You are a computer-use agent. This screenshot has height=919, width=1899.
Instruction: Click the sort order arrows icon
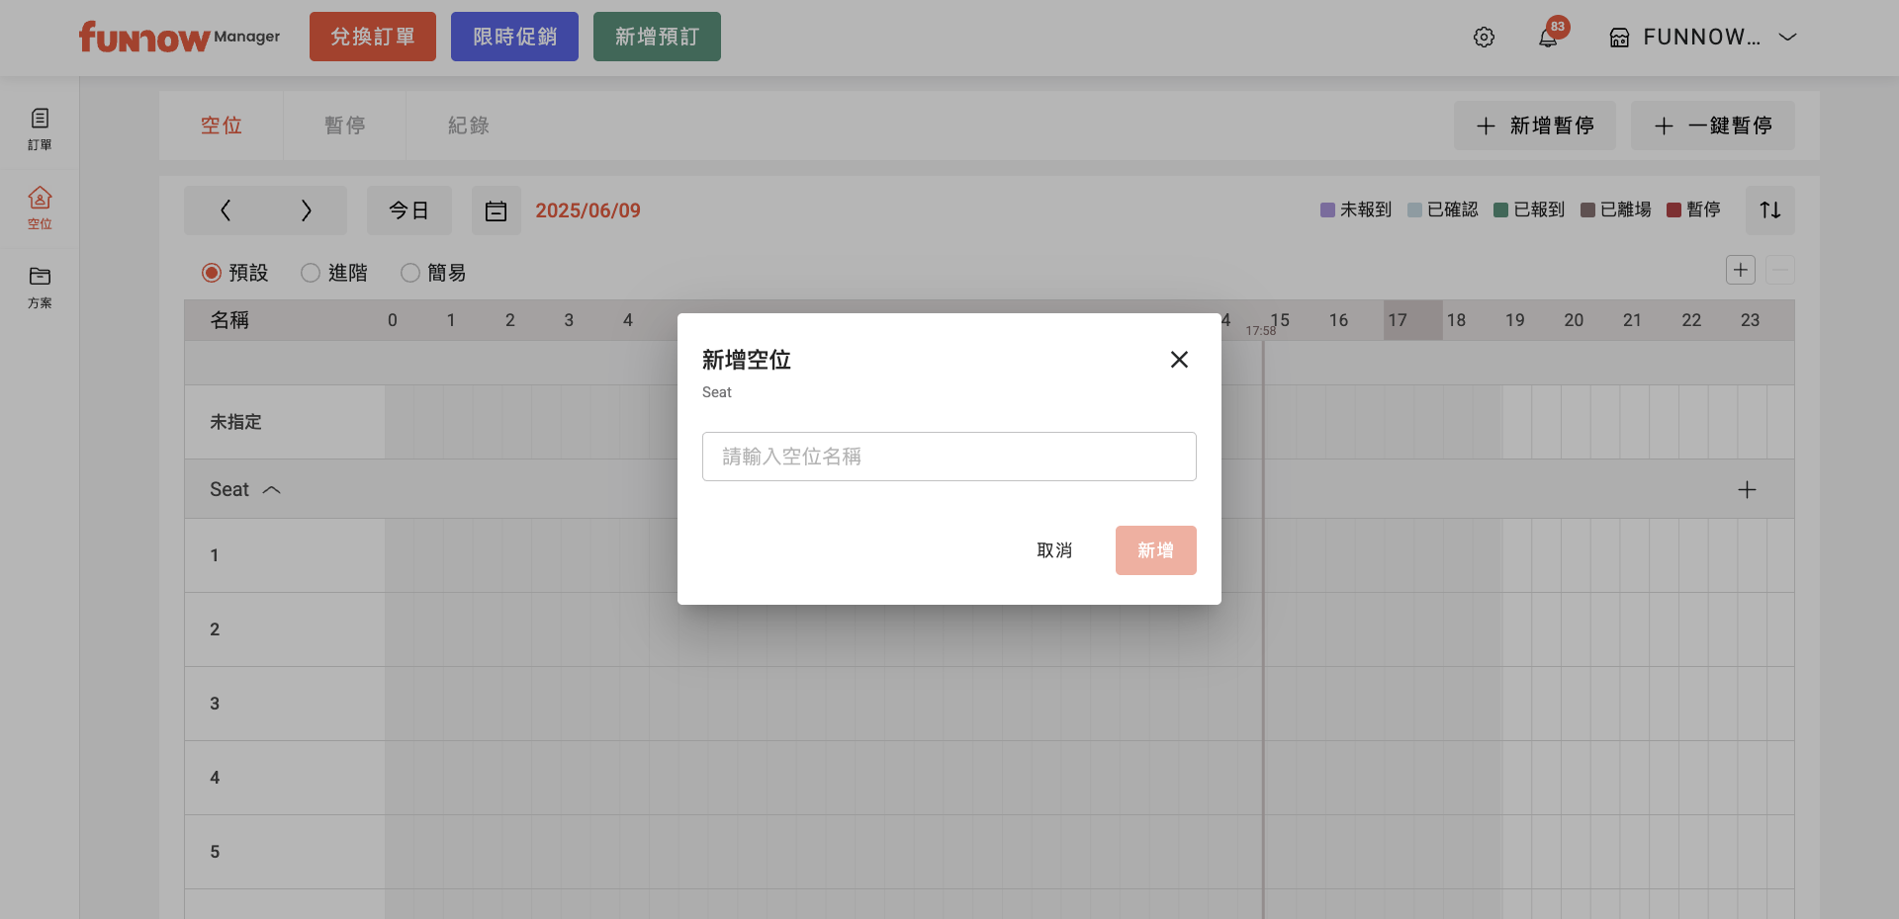coord(1769,210)
